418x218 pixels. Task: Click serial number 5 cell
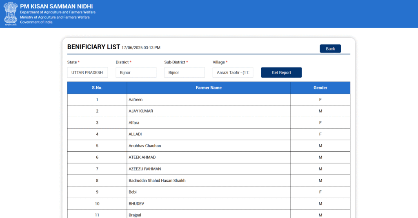coord(97,146)
